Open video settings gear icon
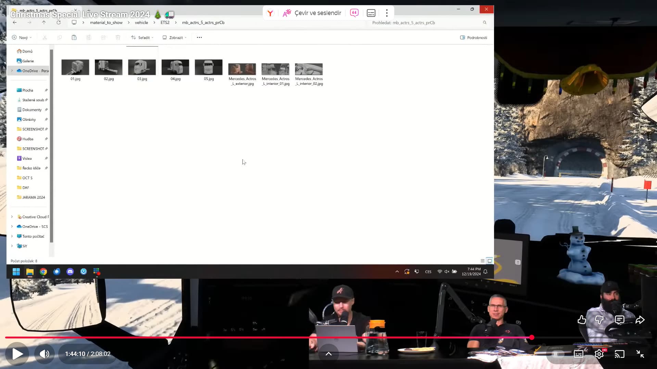Image resolution: width=657 pixels, height=369 pixels. (599, 354)
